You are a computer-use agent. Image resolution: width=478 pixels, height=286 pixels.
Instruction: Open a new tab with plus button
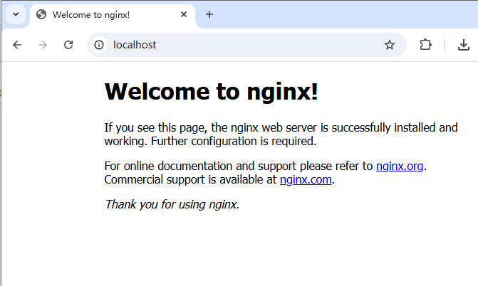pyautogui.click(x=209, y=14)
